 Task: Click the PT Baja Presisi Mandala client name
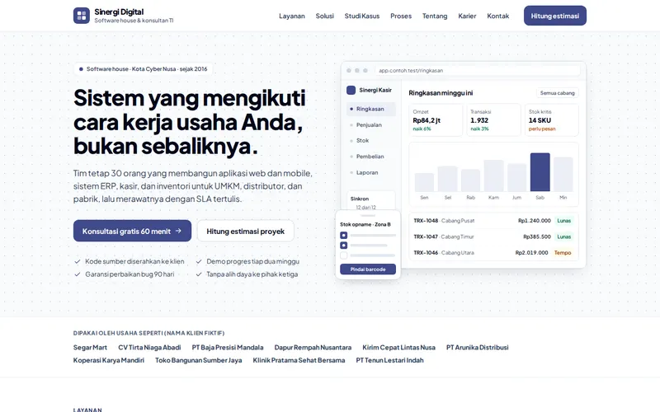click(x=228, y=347)
